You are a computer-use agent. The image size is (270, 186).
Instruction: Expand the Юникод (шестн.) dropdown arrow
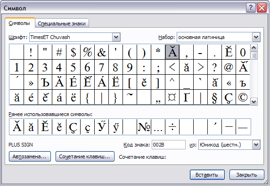(256, 145)
